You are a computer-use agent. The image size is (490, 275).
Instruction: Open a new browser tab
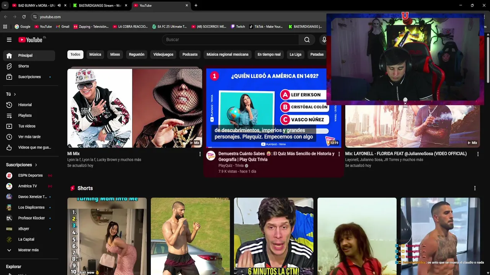click(196, 5)
